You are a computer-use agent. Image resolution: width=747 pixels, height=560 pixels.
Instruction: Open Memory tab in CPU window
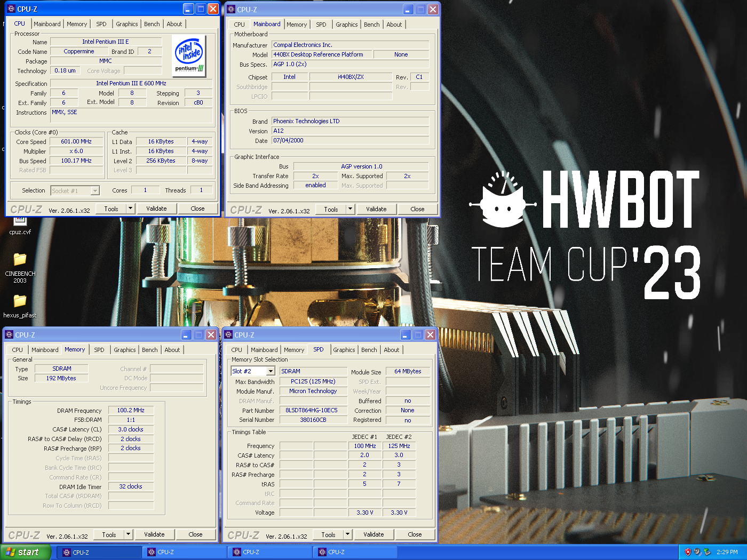[77, 24]
